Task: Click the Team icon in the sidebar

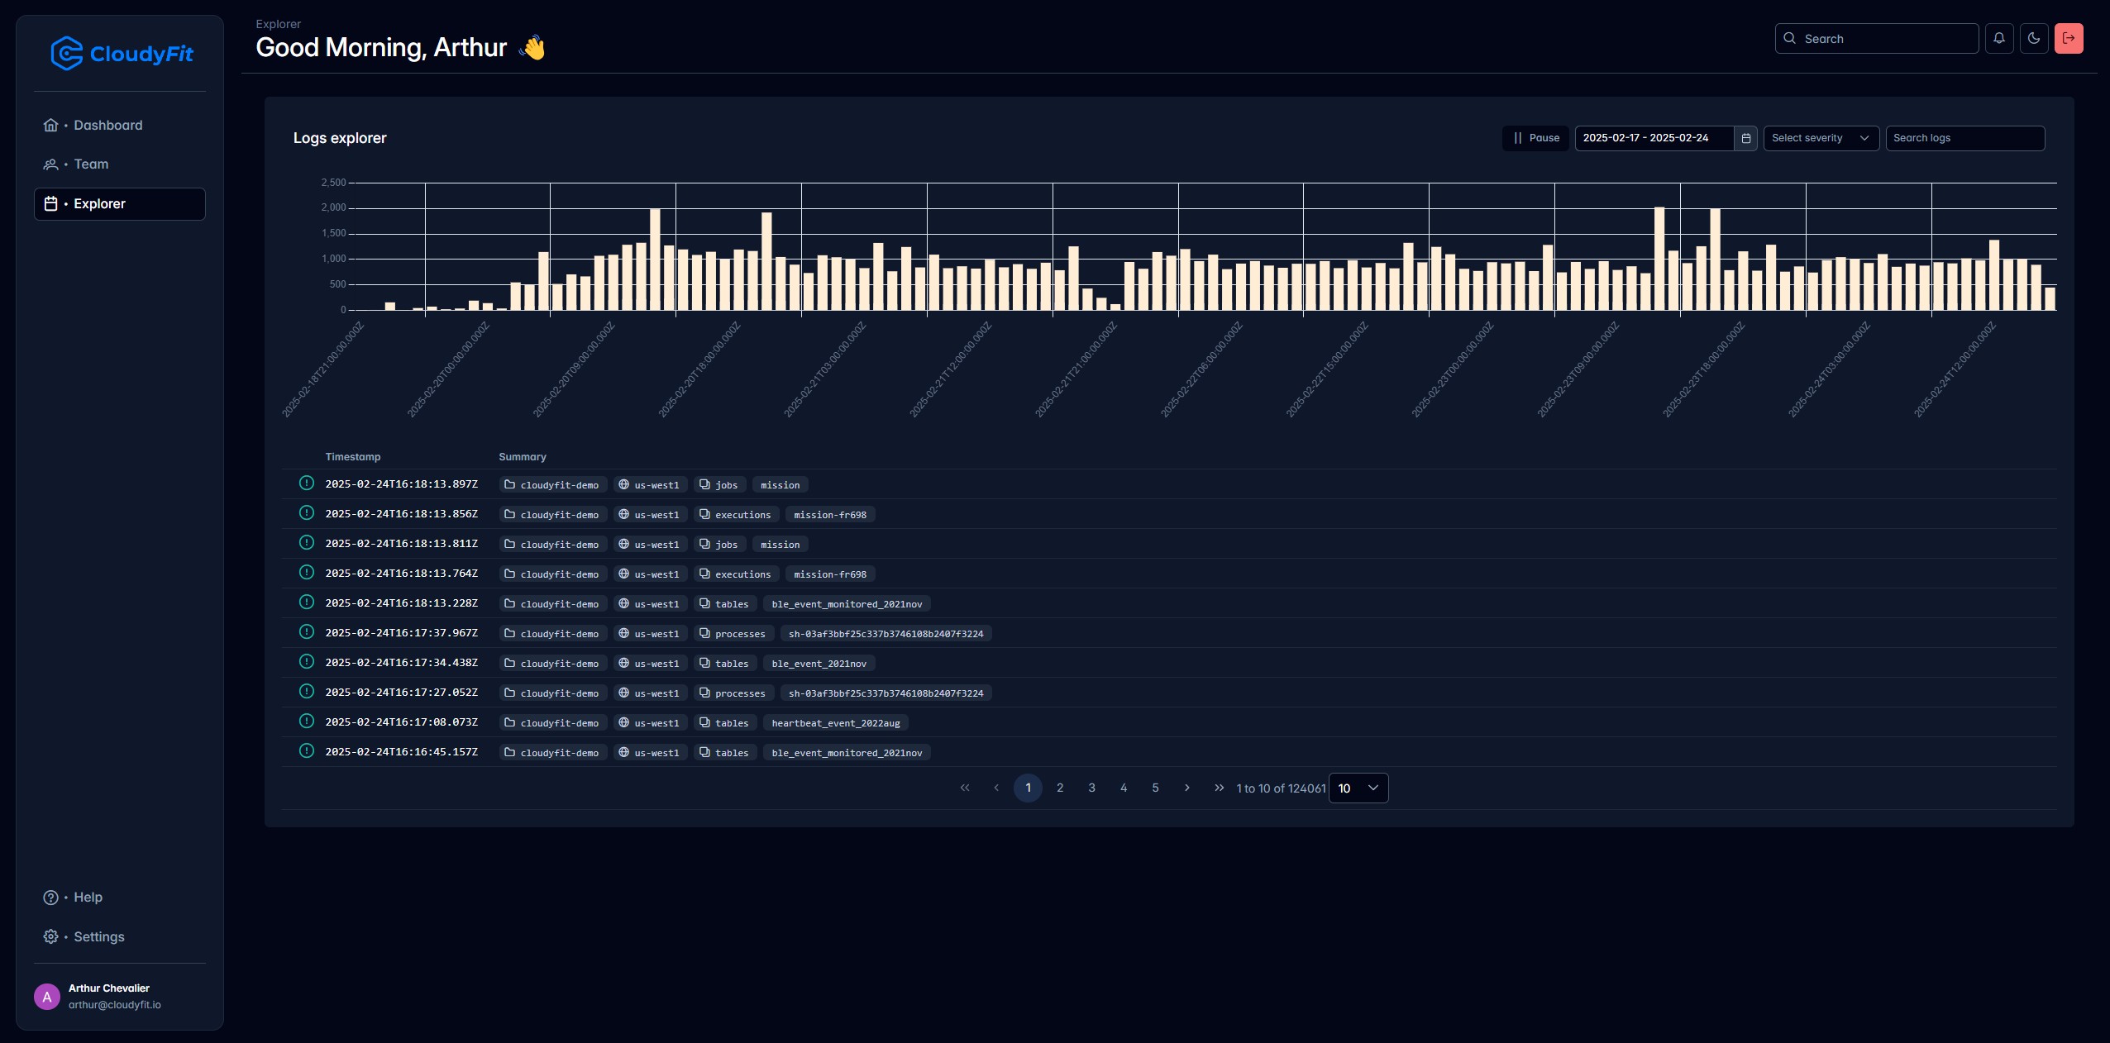Action: pyautogui.click(x=51, y=164)
